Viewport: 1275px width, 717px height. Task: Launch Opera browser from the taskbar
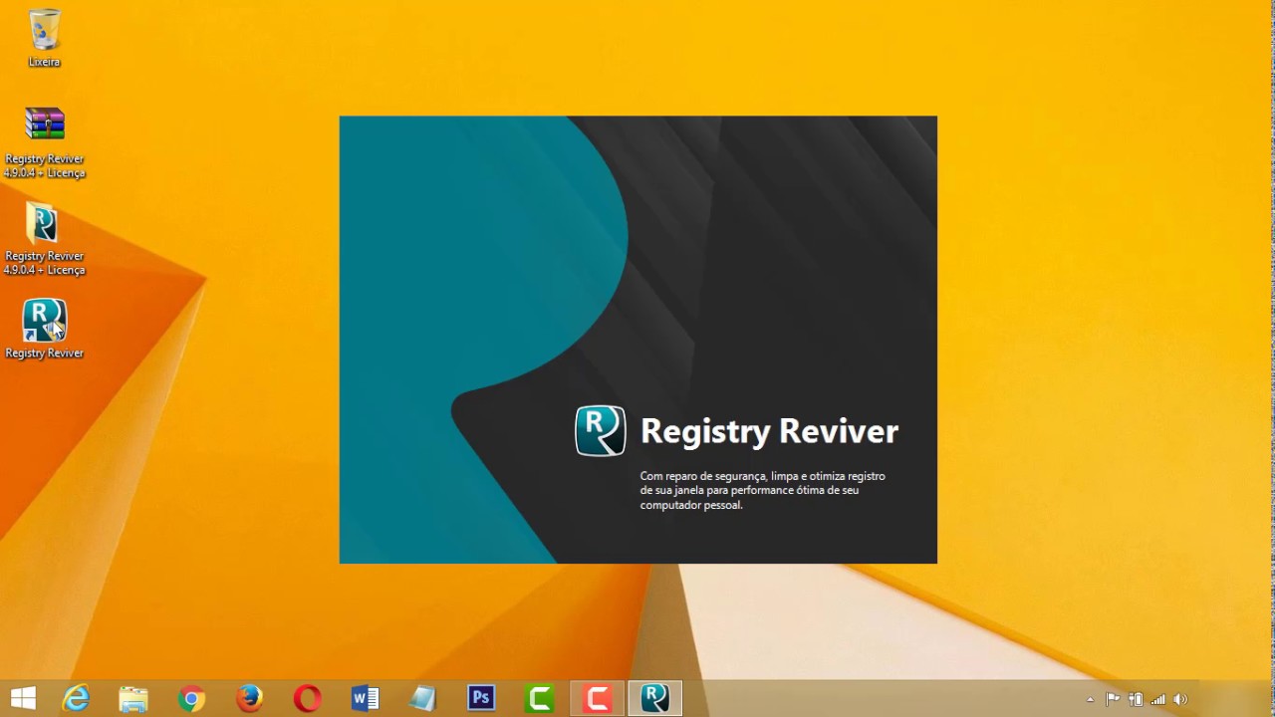pos(307,698)
